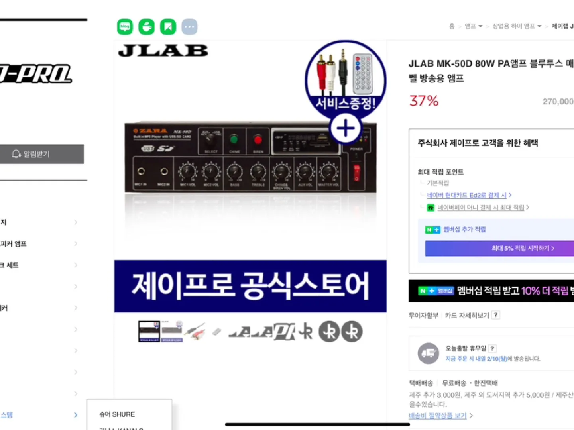Click the question mark beside 카드 자세히보기
574x430 pixels.
[x=495, y=315]
